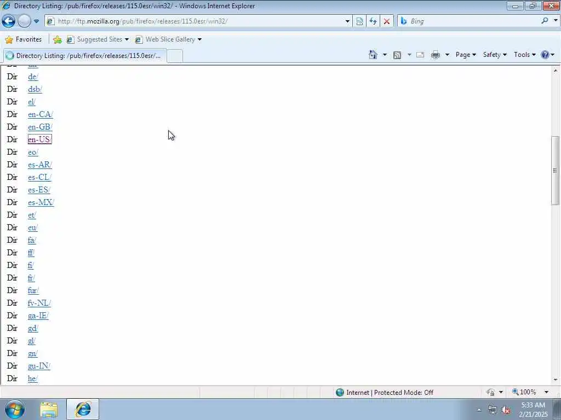This screenshot has width=561, height=420.
Task: Open the Page menu
Action: point(466,55)
